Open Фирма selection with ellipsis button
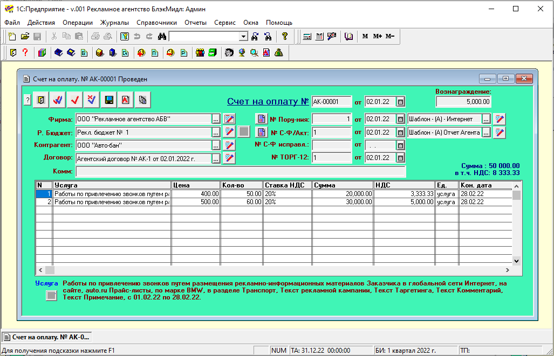 click(x=216, y=119)
